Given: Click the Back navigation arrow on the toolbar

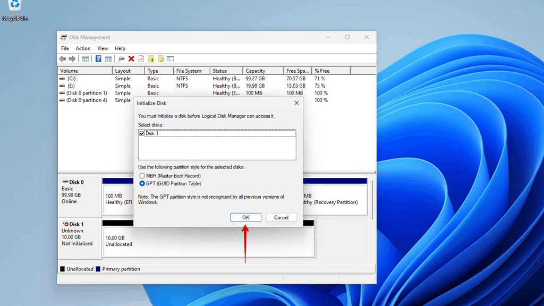Looking at the screenshot, I should pyautogui.click(x=62, y=58).
